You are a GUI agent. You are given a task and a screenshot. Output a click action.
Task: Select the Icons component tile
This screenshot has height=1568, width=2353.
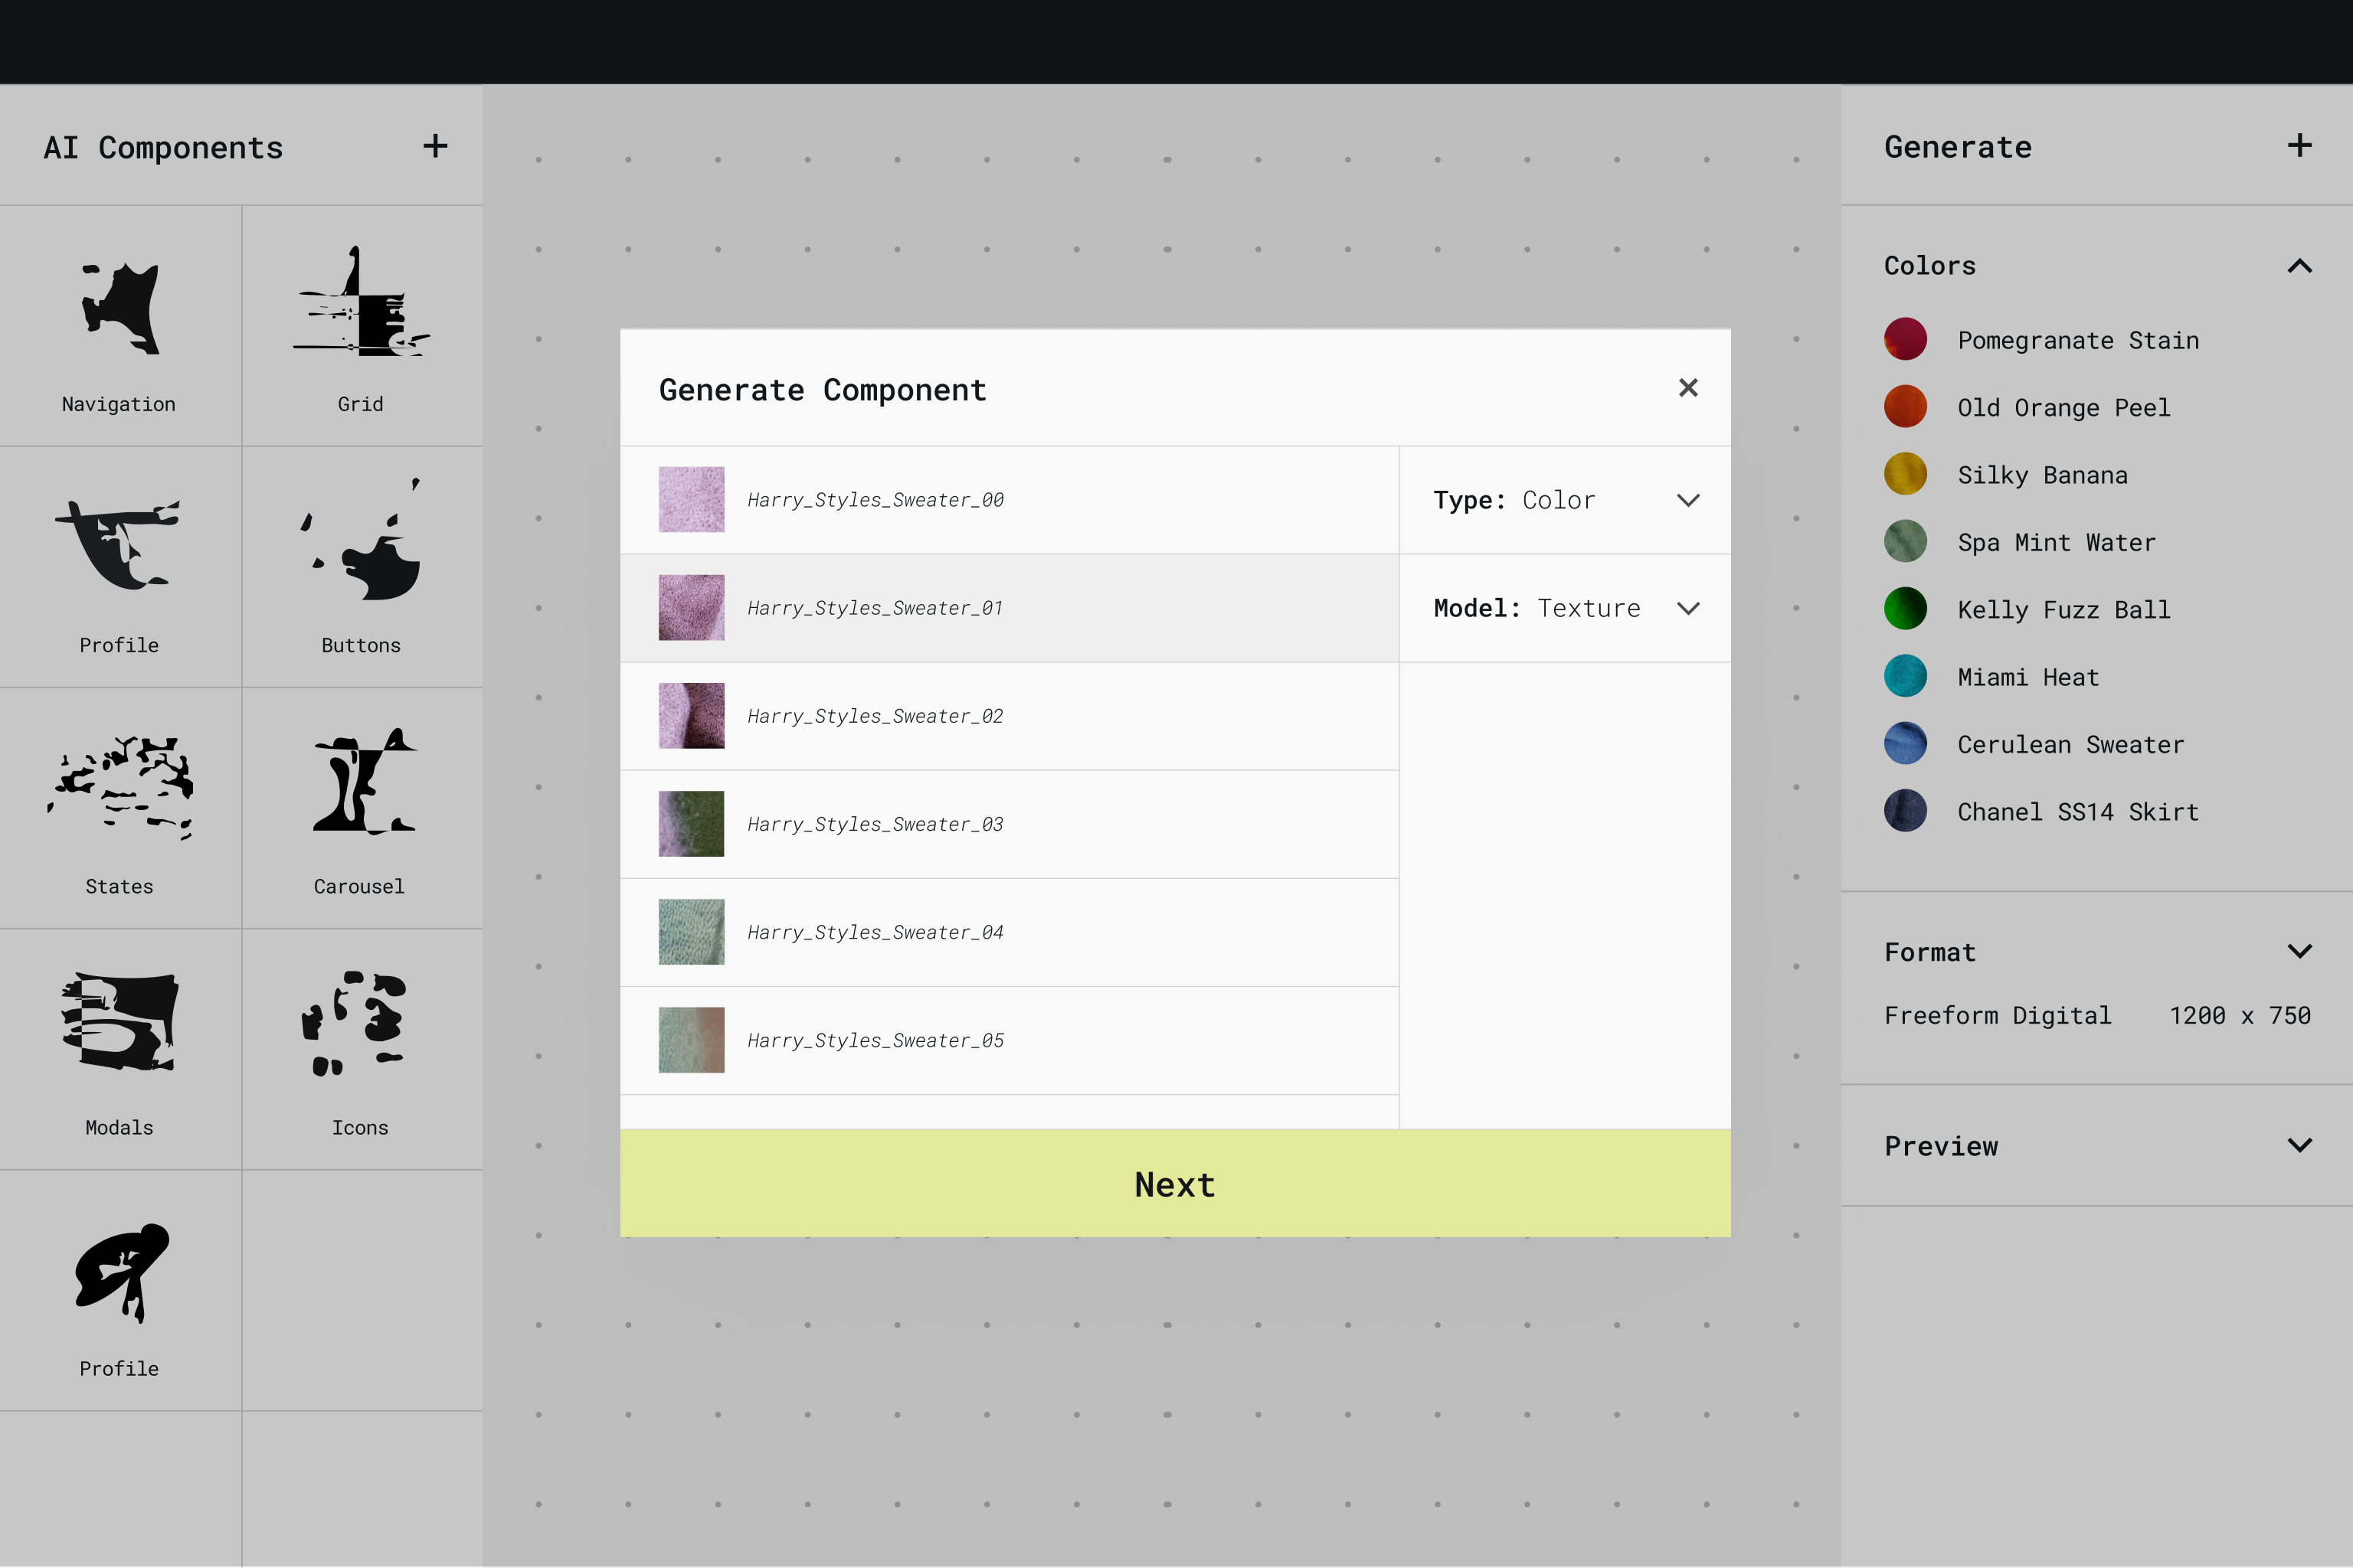tap(362, 1049)
